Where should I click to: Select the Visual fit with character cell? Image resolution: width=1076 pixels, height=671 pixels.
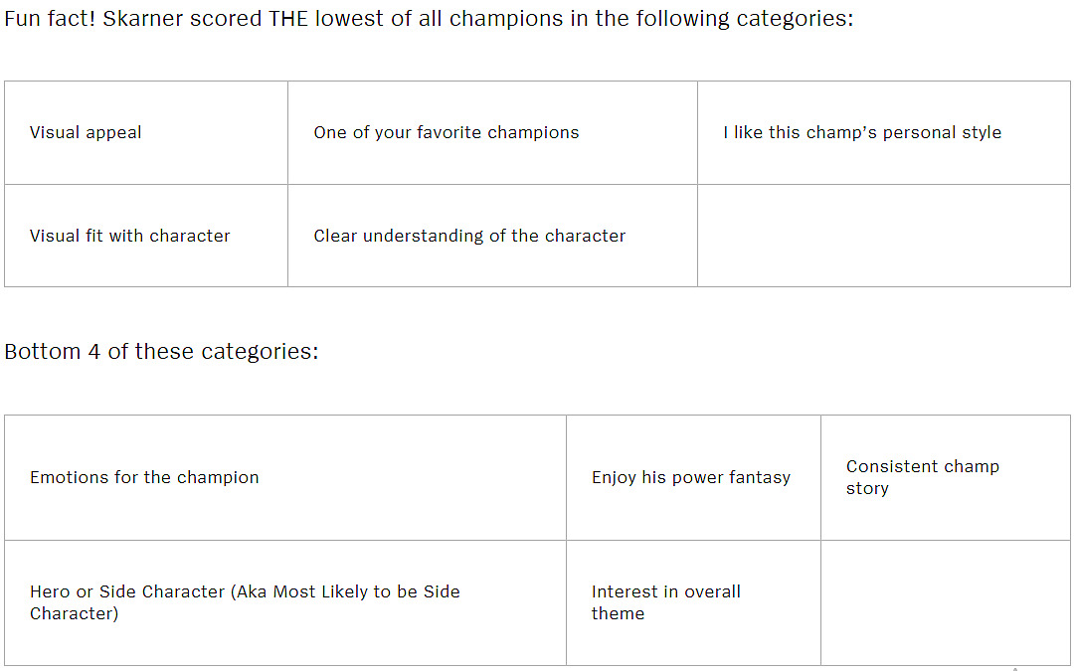(146, 236)
